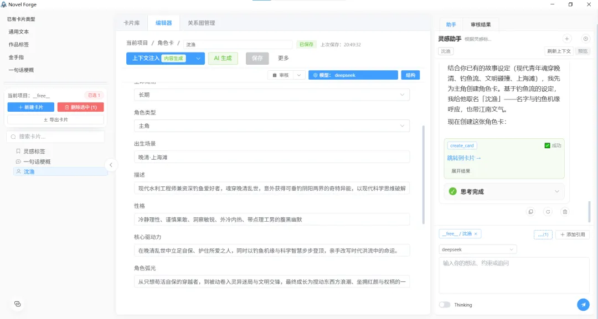Viewport: 598px width, 319px height.
Task: Click the 刷新上下文 button
Action: point(559,51)
